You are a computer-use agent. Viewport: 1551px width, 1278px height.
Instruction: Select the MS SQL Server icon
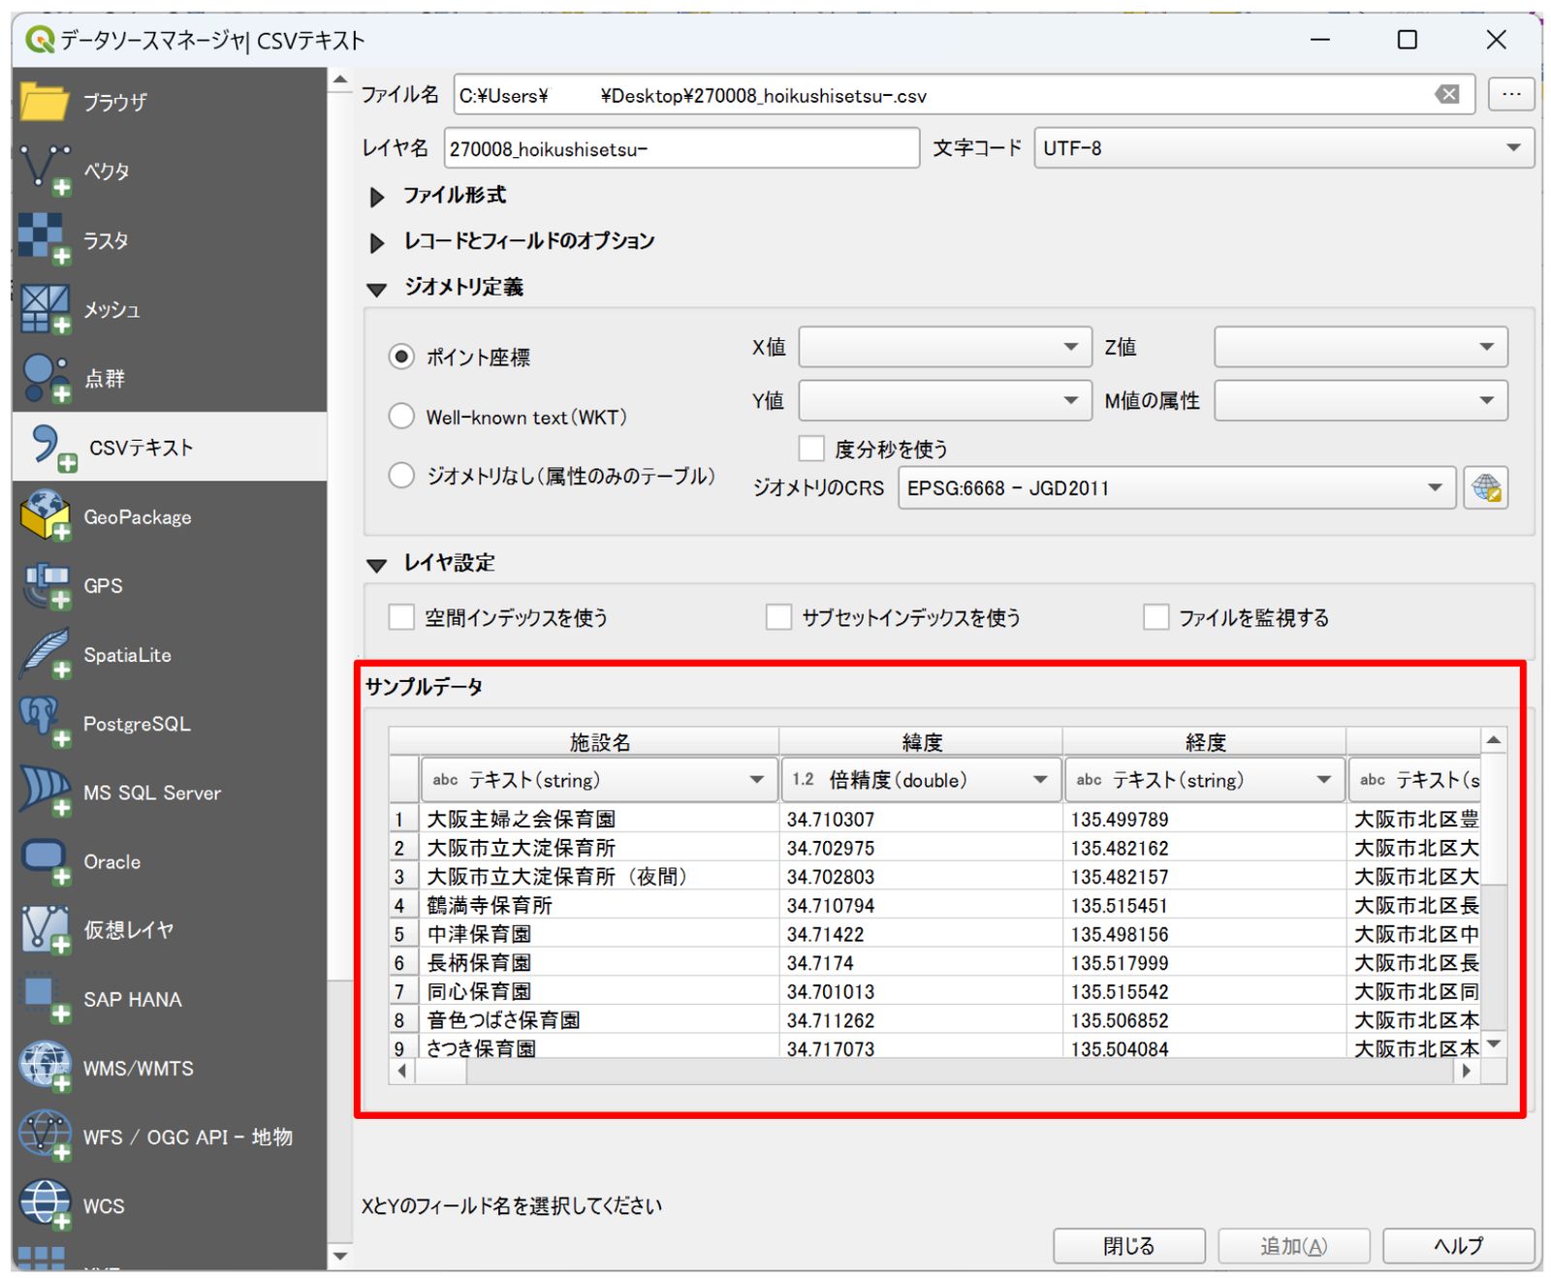click(x=45, y=792)
